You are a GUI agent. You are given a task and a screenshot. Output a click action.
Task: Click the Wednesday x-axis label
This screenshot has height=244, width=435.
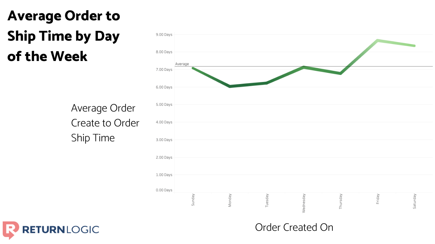point(304,203)
